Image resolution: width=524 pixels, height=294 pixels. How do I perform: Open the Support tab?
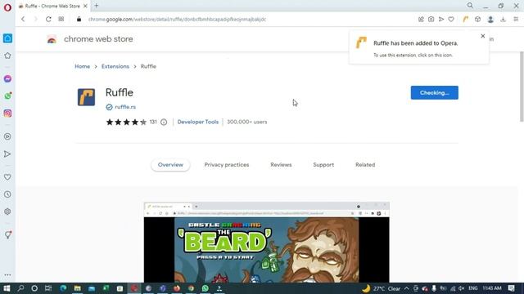point(323,165)
